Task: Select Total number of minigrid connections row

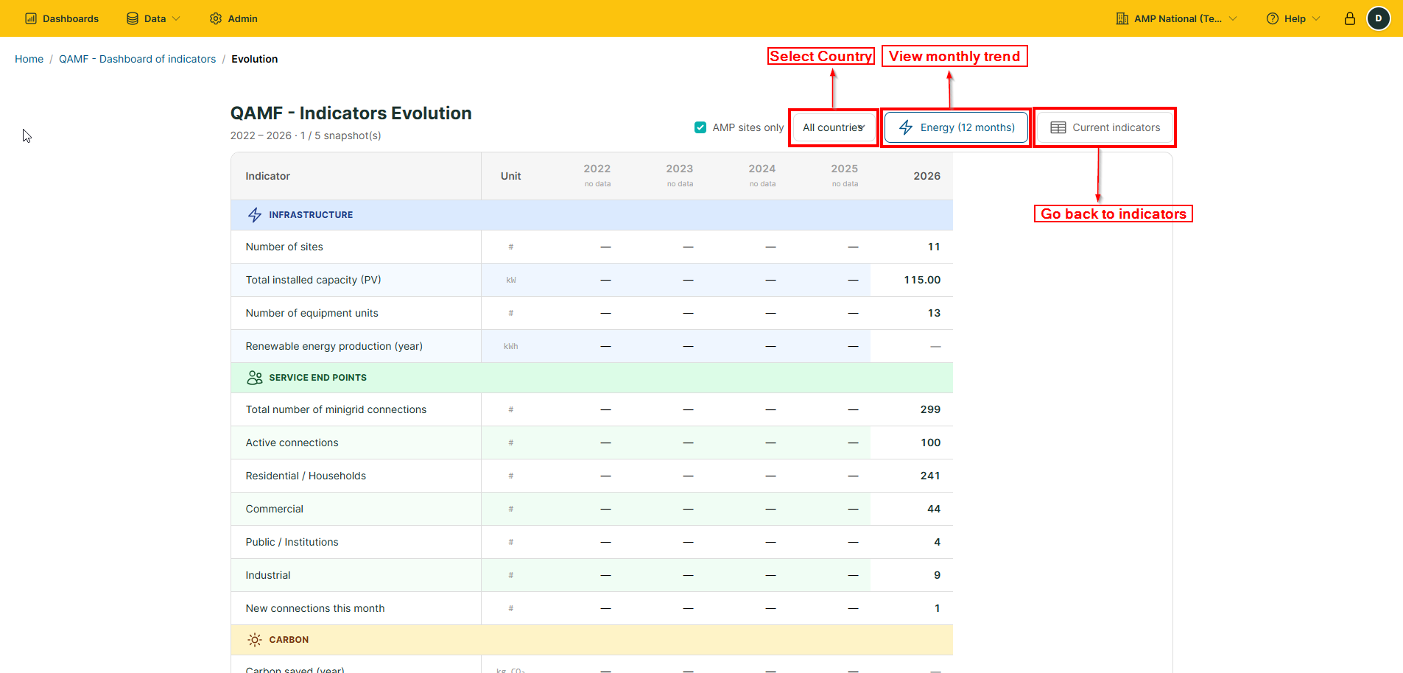Action: [591, 409]
